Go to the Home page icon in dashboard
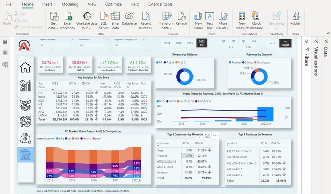The width and height of the screenshot is (331, 194). click(x=25, y=68)
